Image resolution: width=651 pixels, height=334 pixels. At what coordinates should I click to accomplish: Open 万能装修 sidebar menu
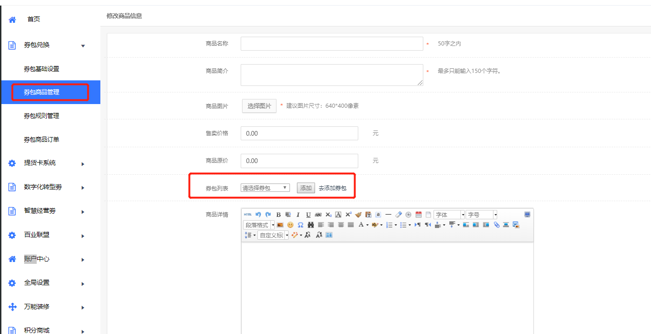(50, 307)
